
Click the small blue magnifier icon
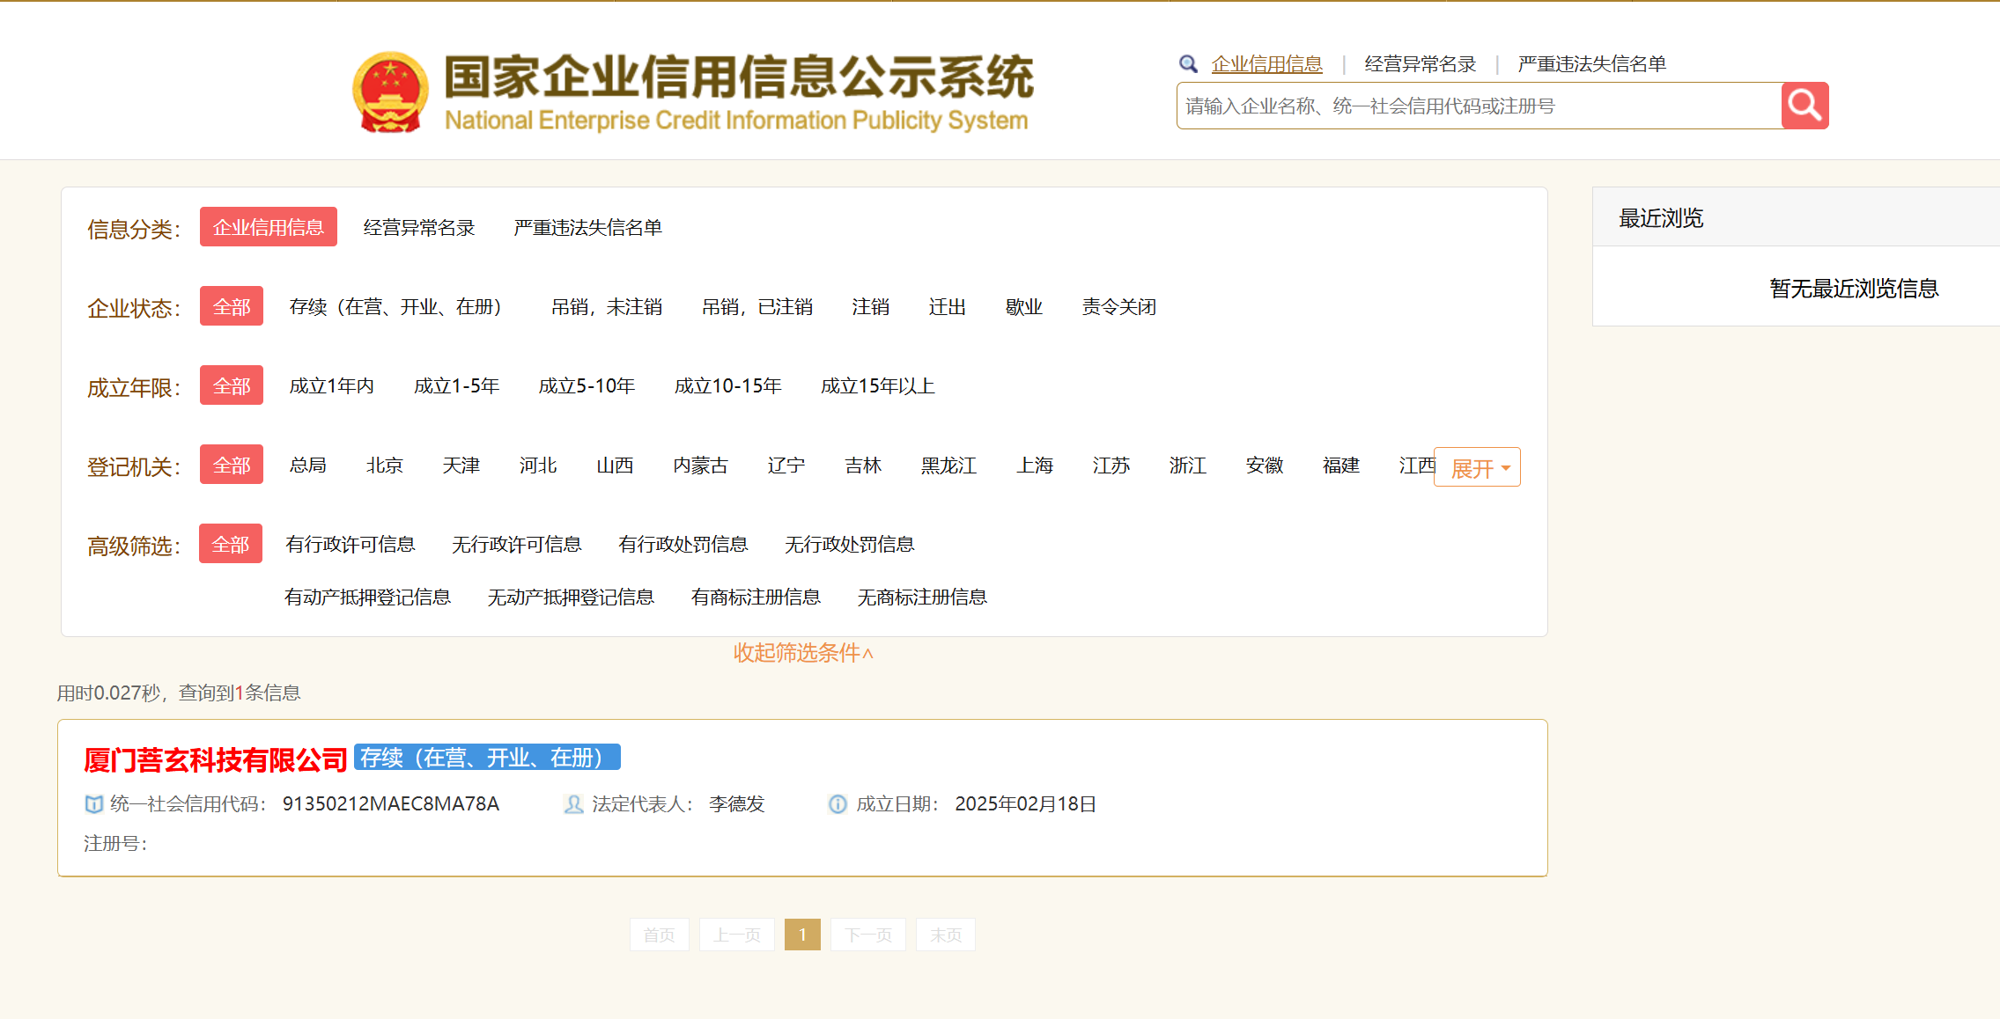point(1188,64)
